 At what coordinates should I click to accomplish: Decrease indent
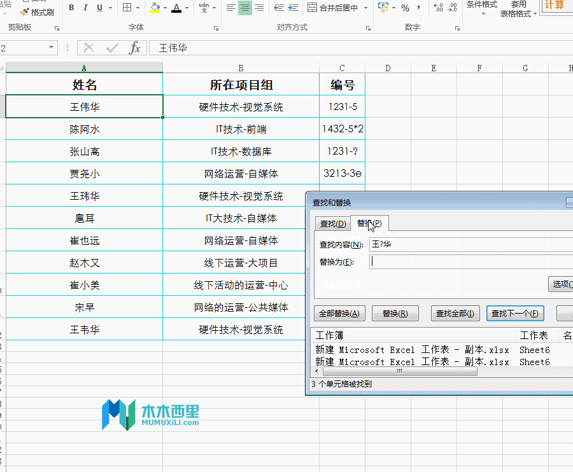[x=279, y=8]
